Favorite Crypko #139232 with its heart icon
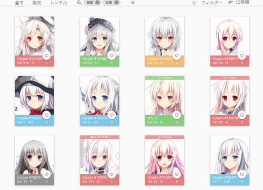 click(x=112, y=115)
